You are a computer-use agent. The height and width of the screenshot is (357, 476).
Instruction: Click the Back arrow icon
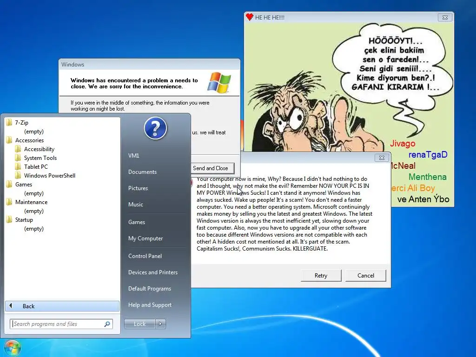pyautogui.click(x=11, y=306)
